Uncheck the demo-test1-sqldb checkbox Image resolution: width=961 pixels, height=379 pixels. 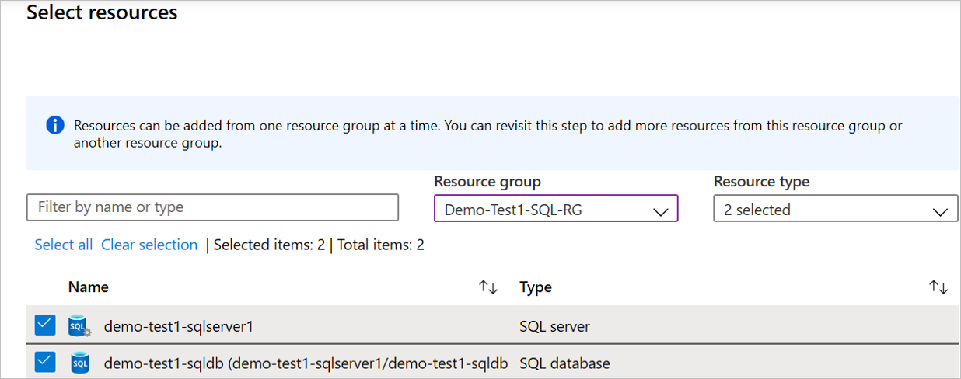coord(45,362)
